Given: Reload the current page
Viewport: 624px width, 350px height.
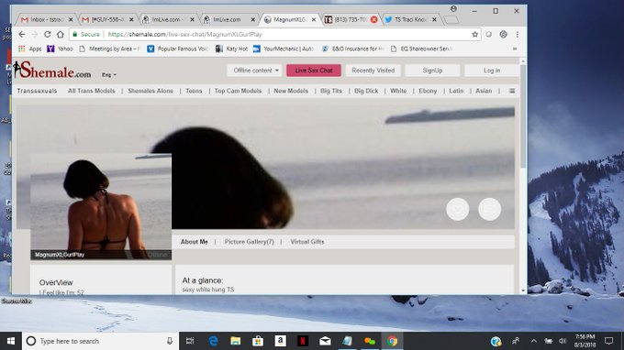Looking at the screenshot, I should coord(48,35).
